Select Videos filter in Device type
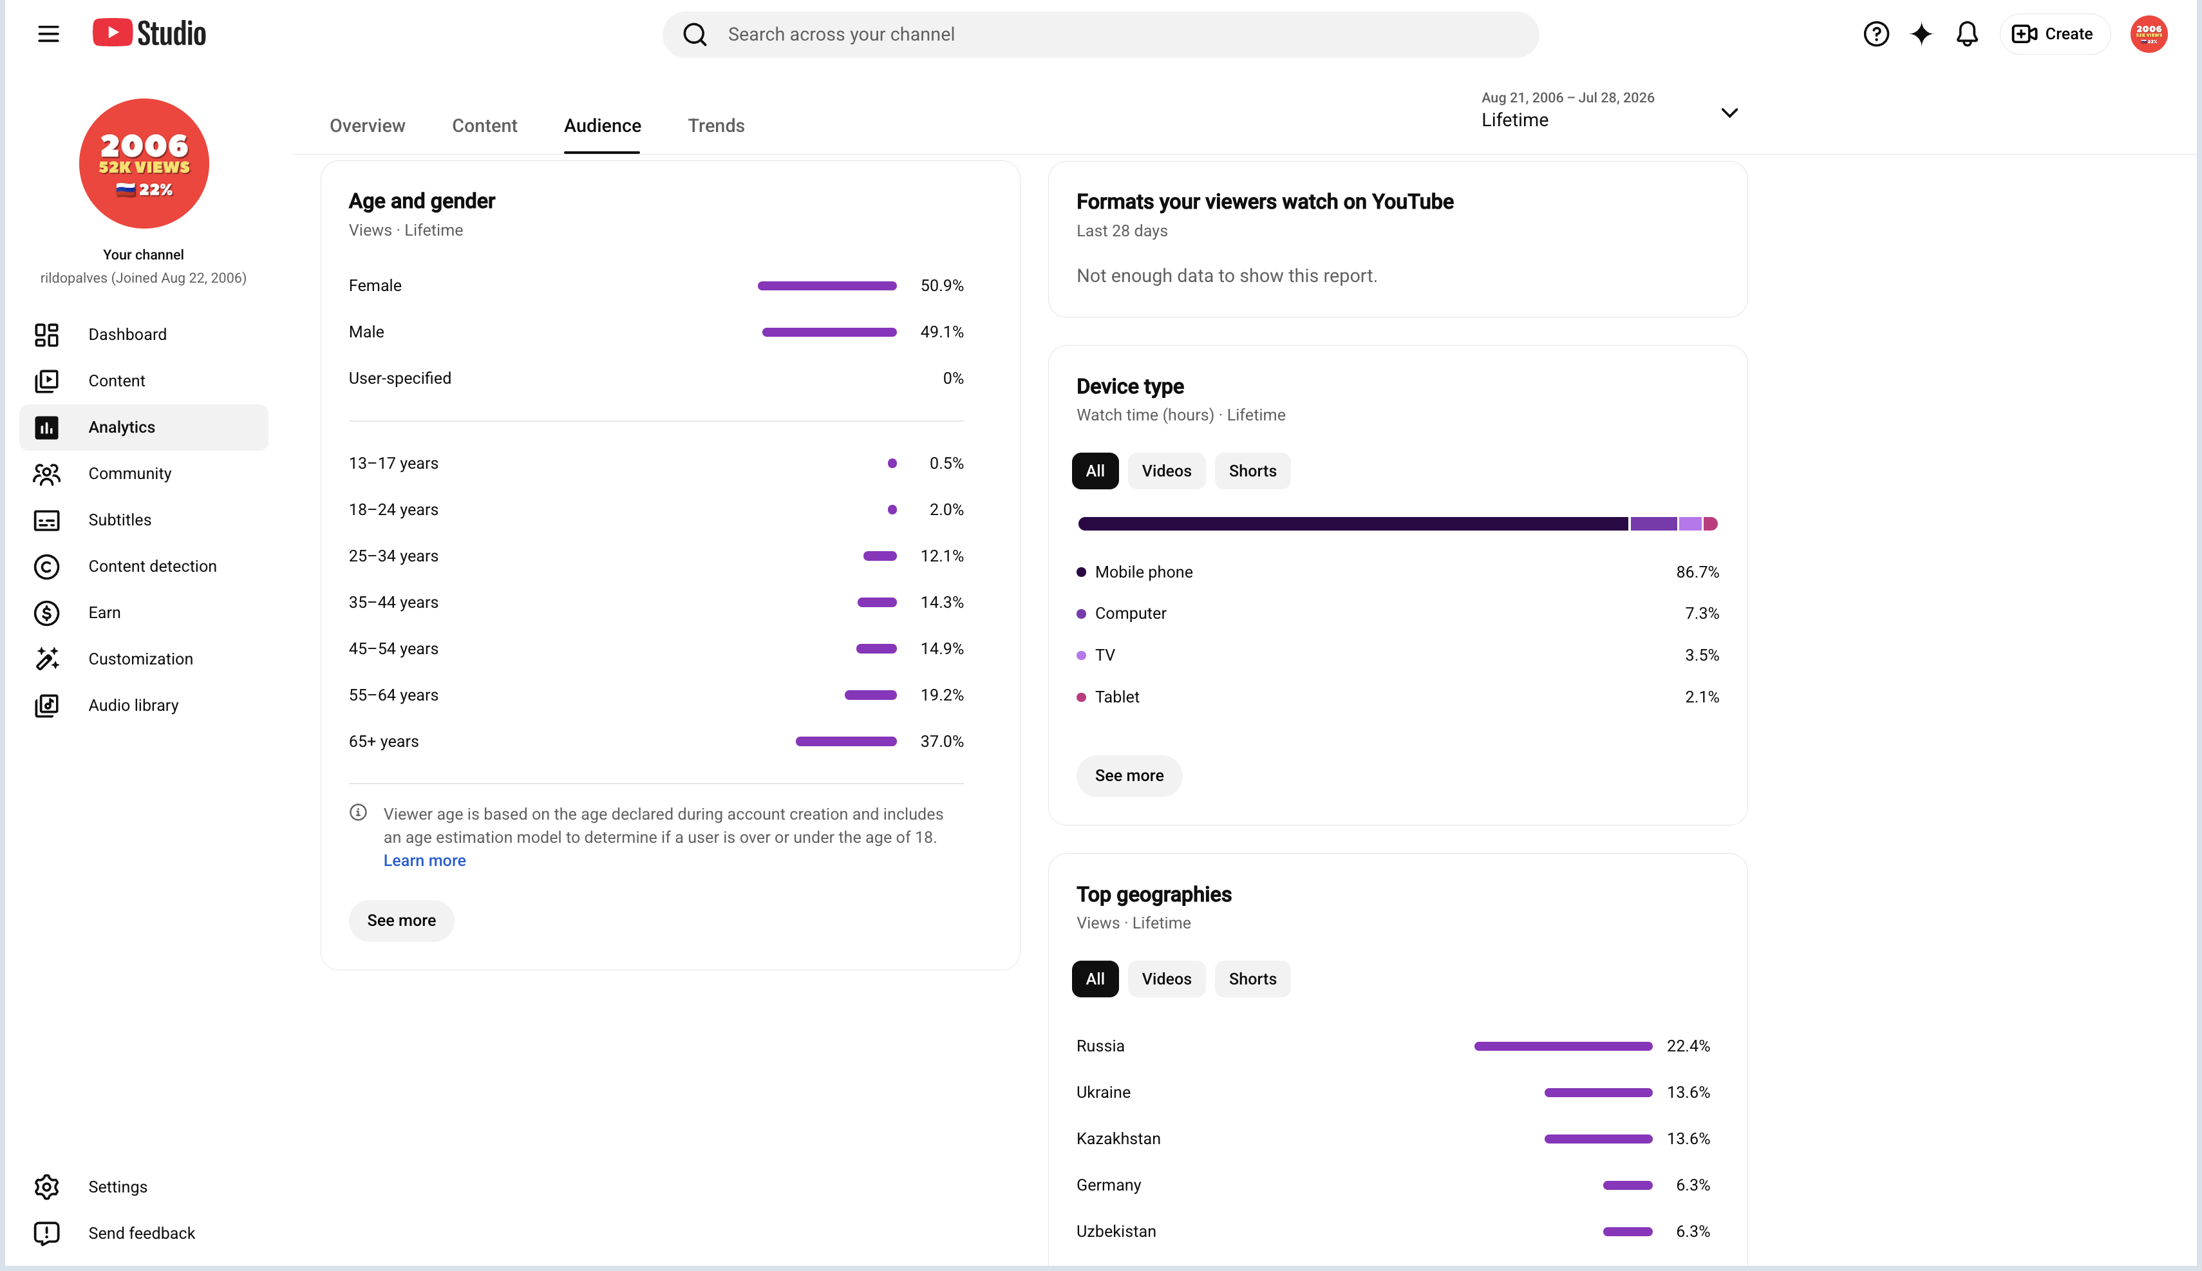The image size is (2202, 1271). coord(1166,471)
